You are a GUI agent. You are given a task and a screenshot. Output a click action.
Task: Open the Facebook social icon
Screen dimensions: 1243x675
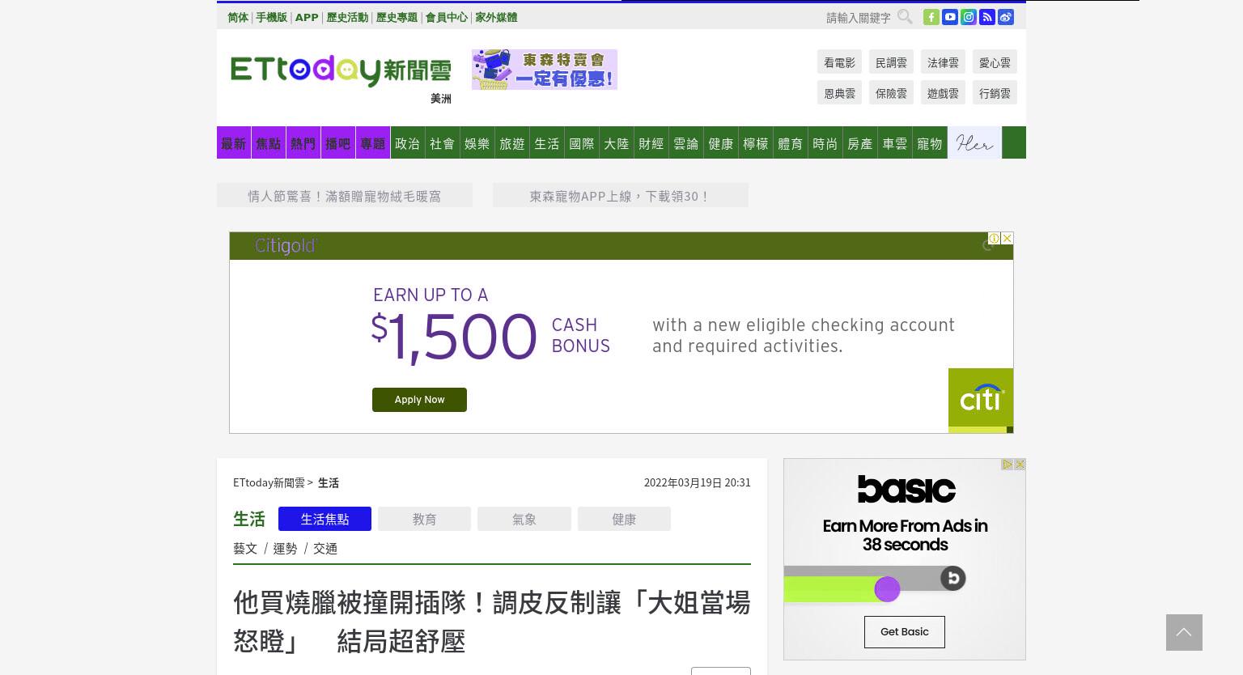(x=931, y=17)
